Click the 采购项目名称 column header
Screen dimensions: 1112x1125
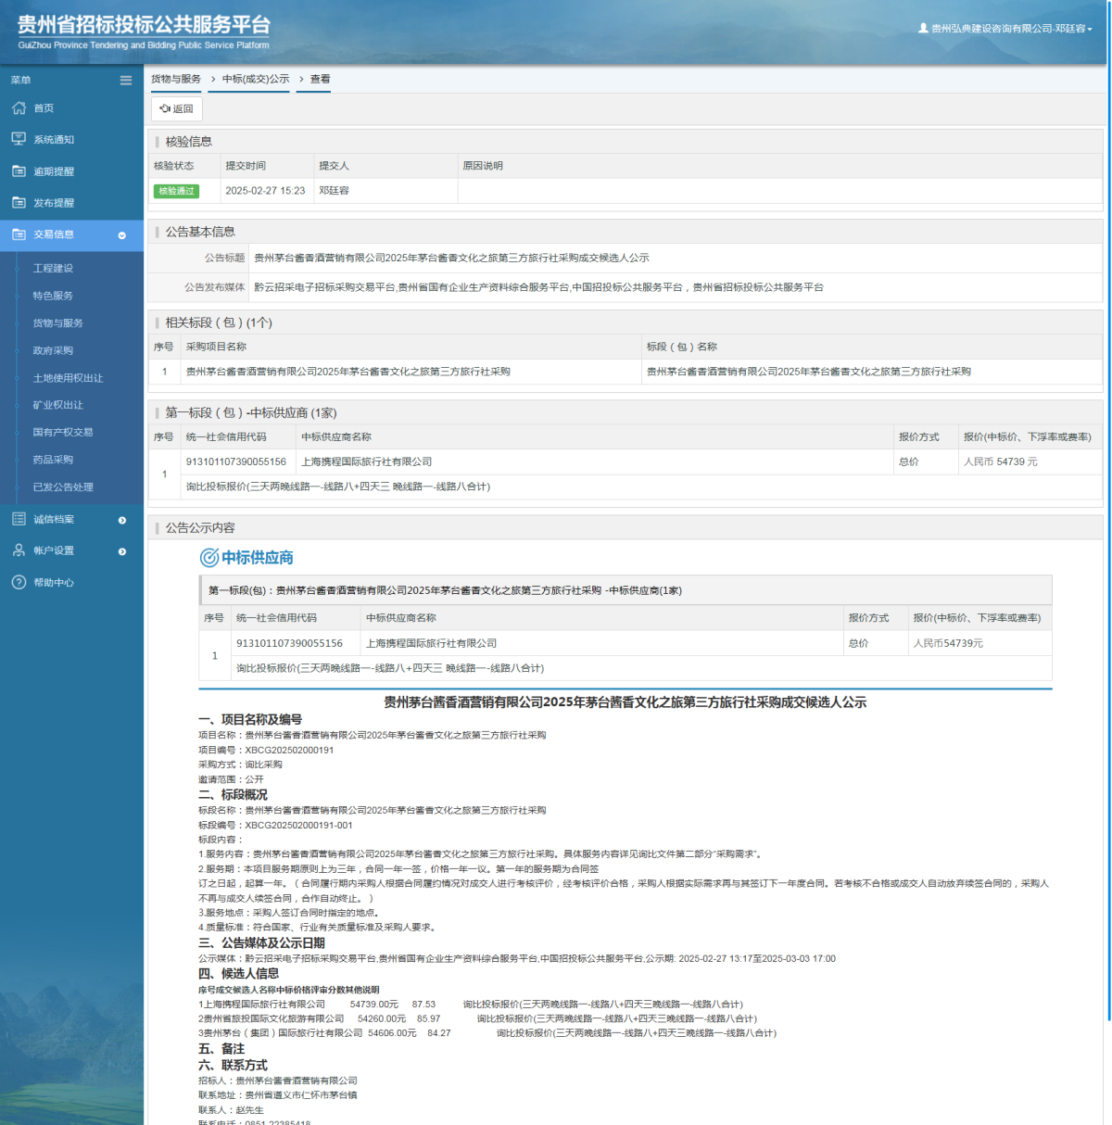point(216,347)
